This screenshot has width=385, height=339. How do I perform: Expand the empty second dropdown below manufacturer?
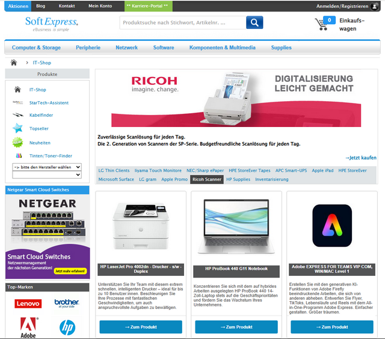pyautogui.click(x=47, y=175)
